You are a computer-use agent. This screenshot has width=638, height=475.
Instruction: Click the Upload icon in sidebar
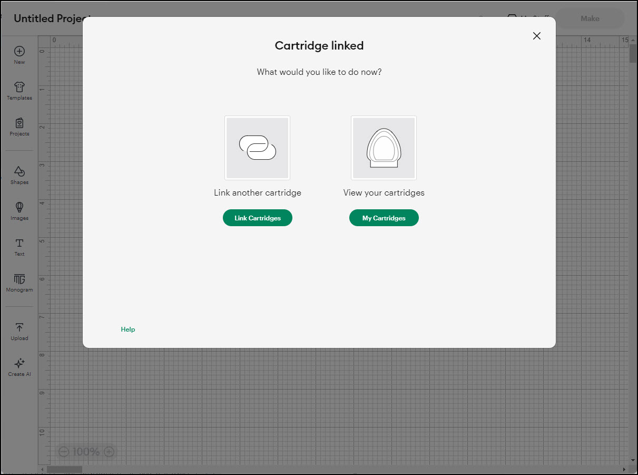pos(19,331)
